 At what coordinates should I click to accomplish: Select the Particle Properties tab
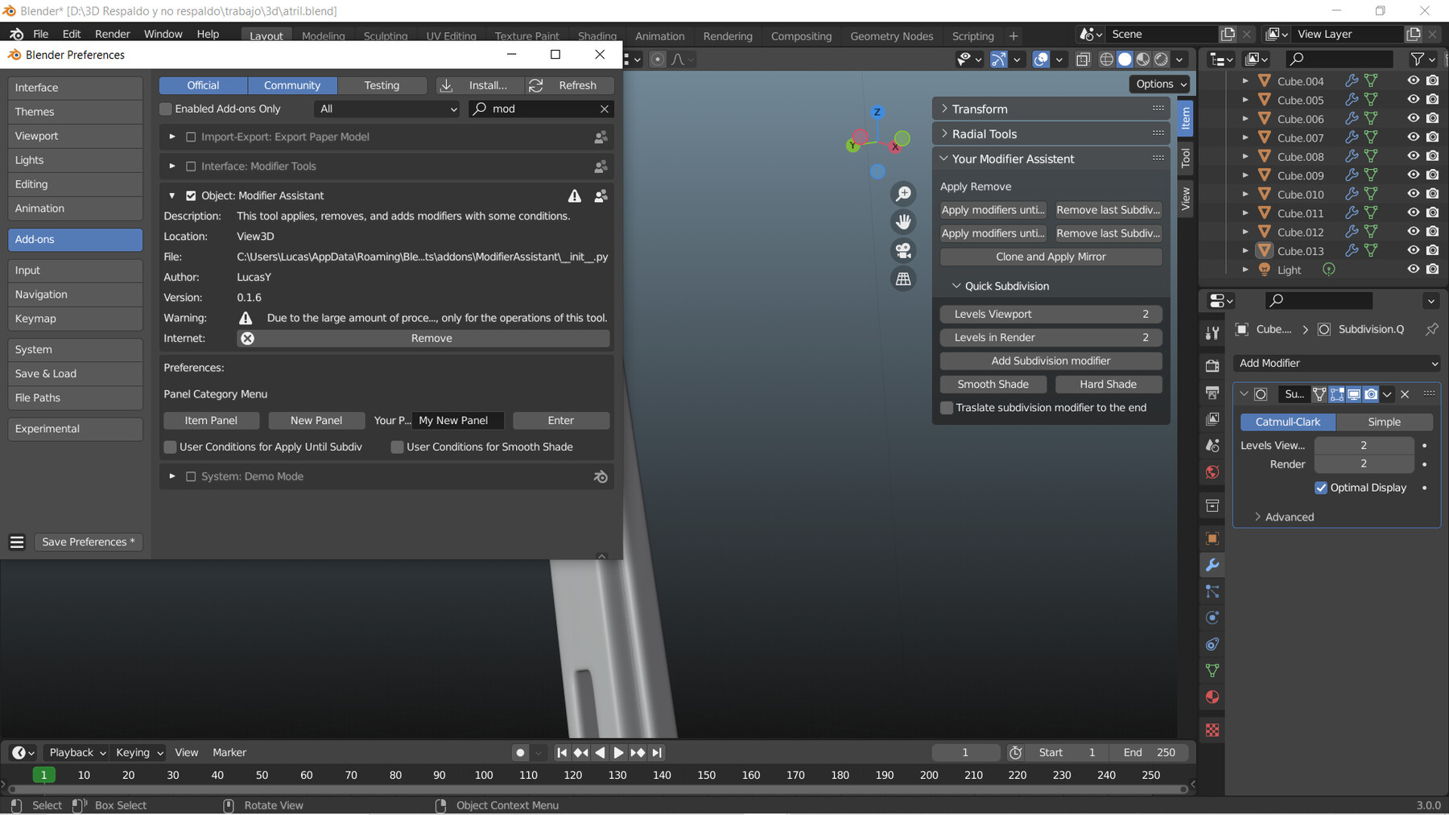click(x=1212, y=591)
